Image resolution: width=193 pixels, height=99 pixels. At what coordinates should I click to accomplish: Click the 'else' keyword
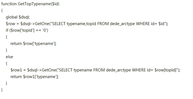click(9, 57)
